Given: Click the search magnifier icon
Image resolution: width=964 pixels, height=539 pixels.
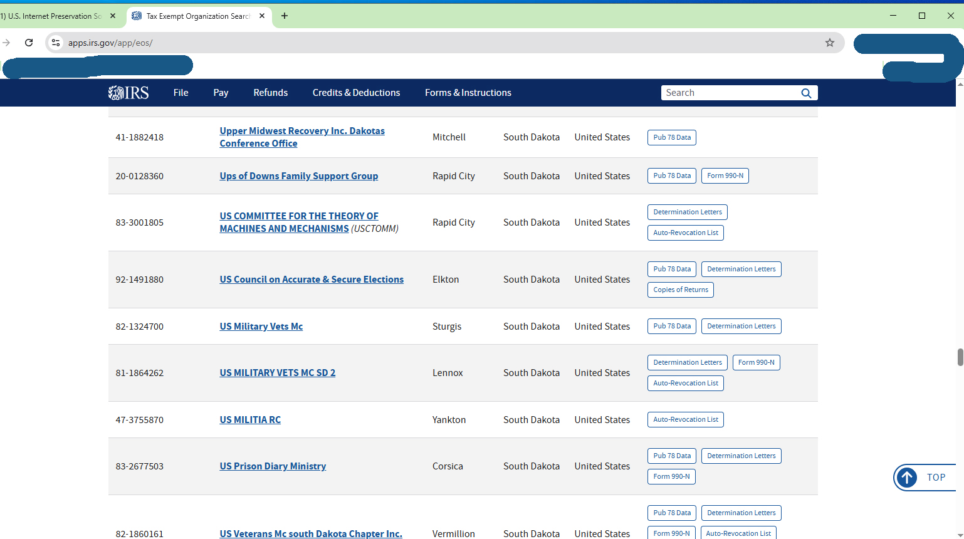Looking at the screenshot, I should [x=806, y=93].
